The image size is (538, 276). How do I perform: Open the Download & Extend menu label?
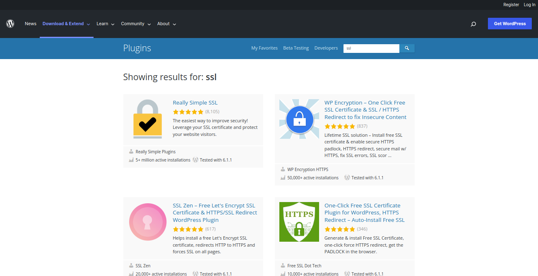(x=63, y=24)
